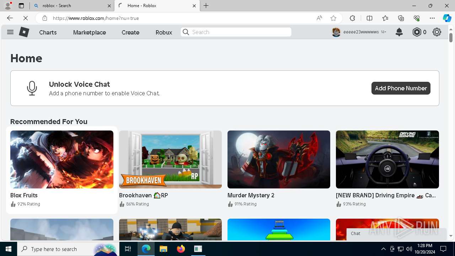View site information lock icon
This screenshot has height=256, width=455.
(44, 18)
